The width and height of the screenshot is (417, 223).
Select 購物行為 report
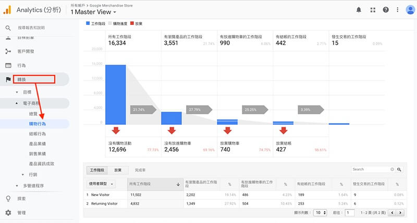[x=37, y=124]
